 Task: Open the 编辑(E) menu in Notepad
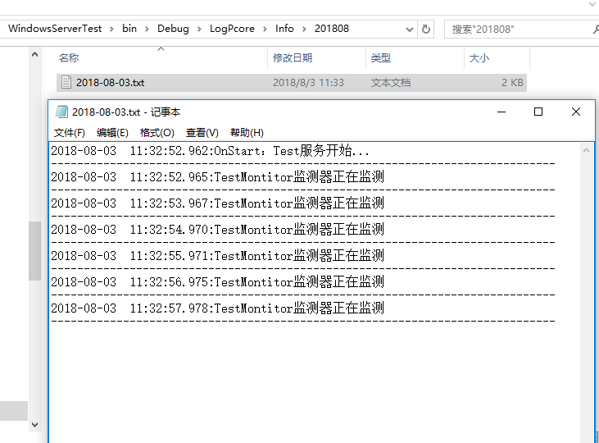pyautogui.click(x=112, y=133)
